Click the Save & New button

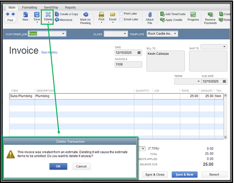pyautogui.click(x=185, y=174)
